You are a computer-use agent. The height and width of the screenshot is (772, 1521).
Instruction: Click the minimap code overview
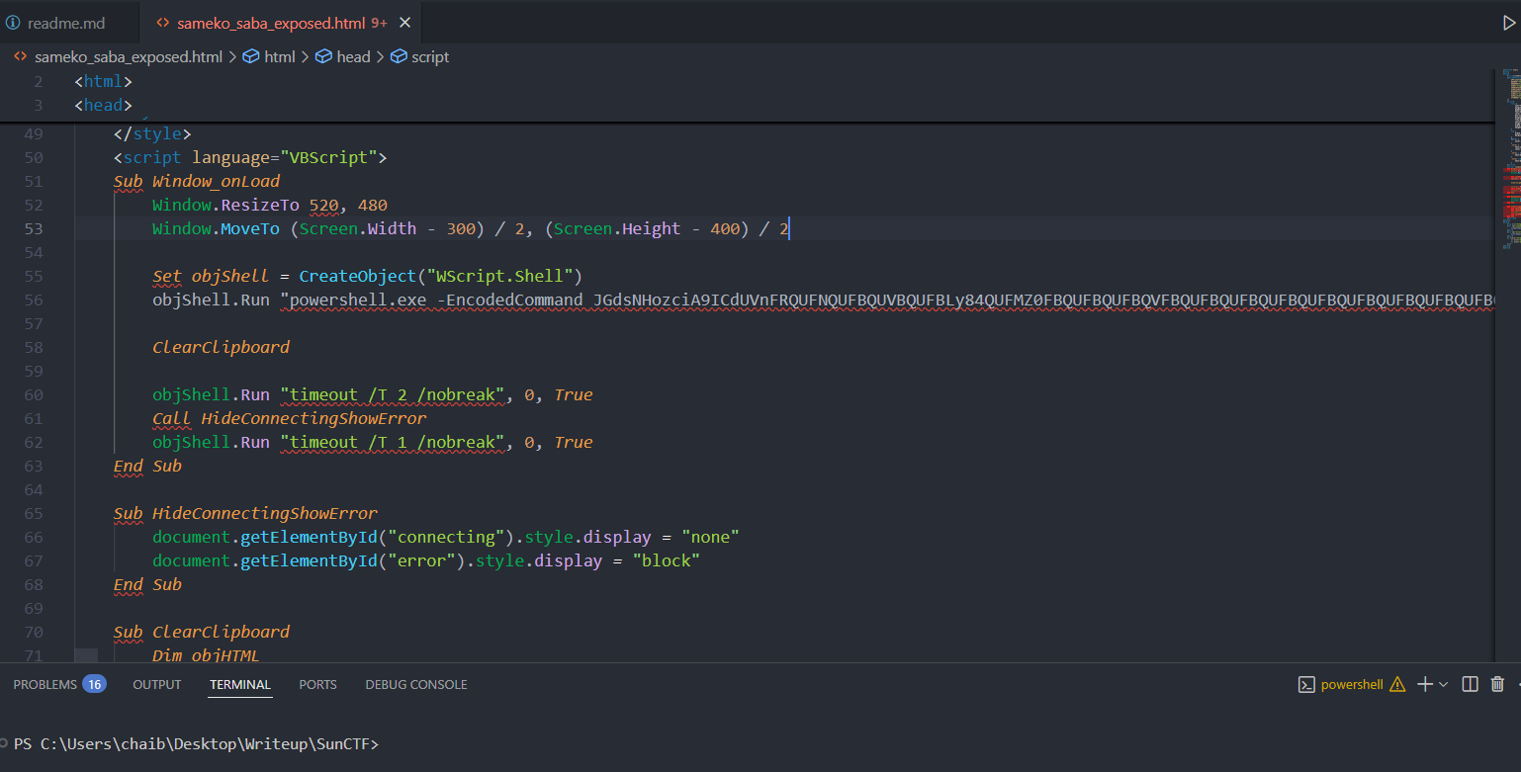click(1514, 158)
